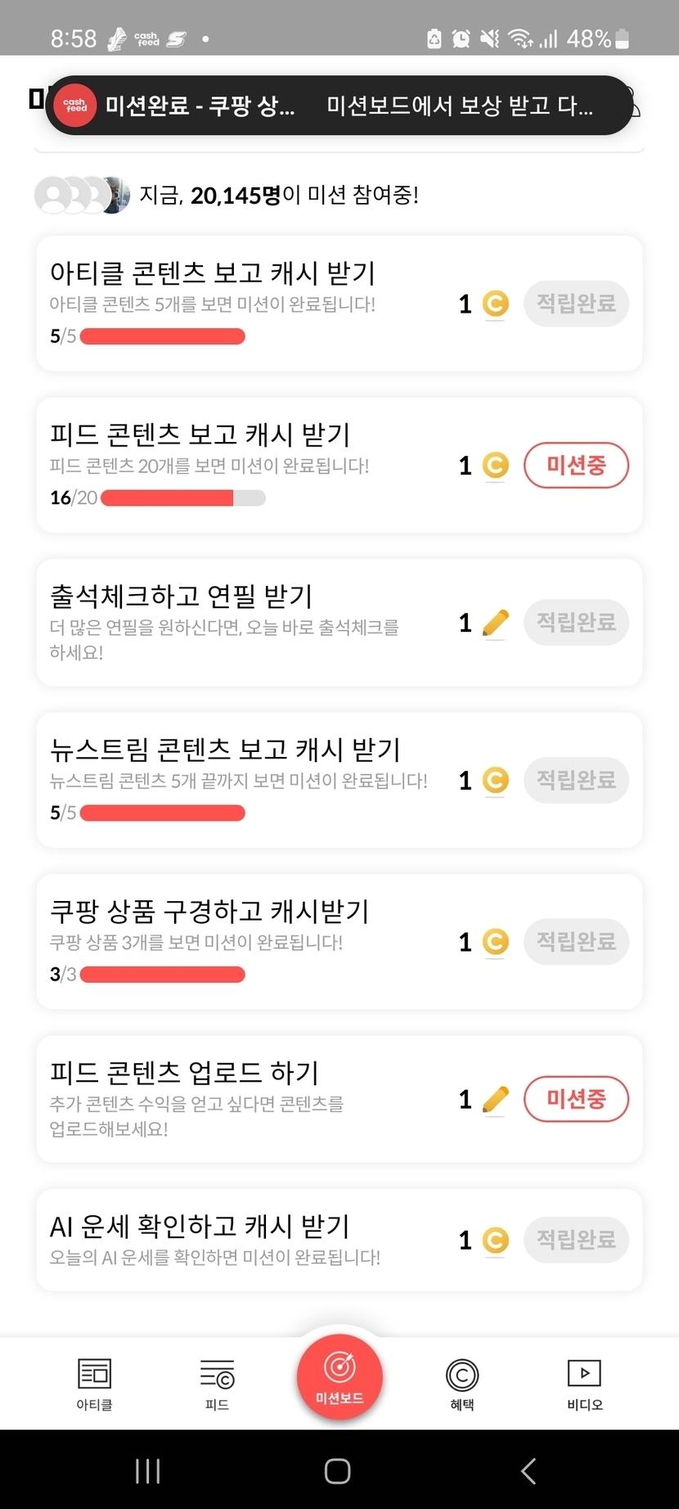The width and height of the screenshot is (679, 1509).
Task: Open the 피드 tab icon
Action: 217,1375
